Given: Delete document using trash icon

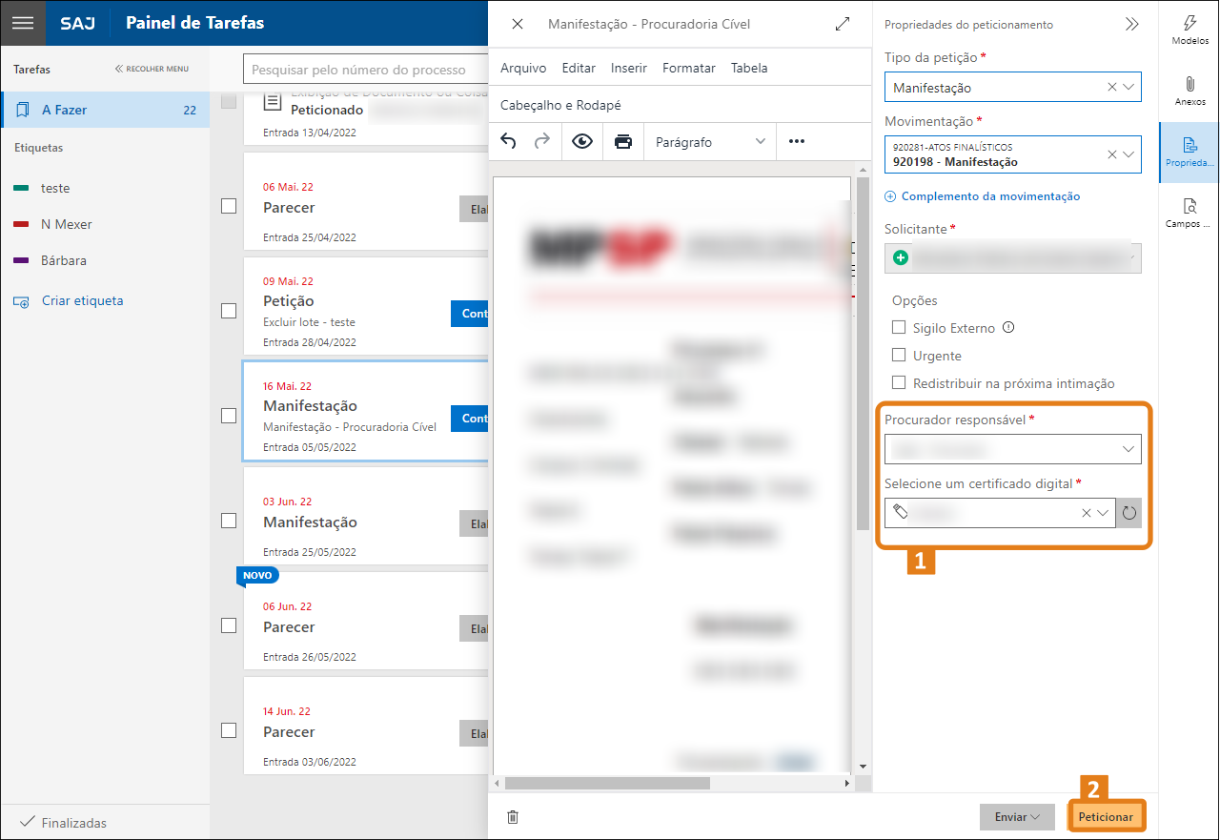Looking at the screenshot, I should coord(513,817).
